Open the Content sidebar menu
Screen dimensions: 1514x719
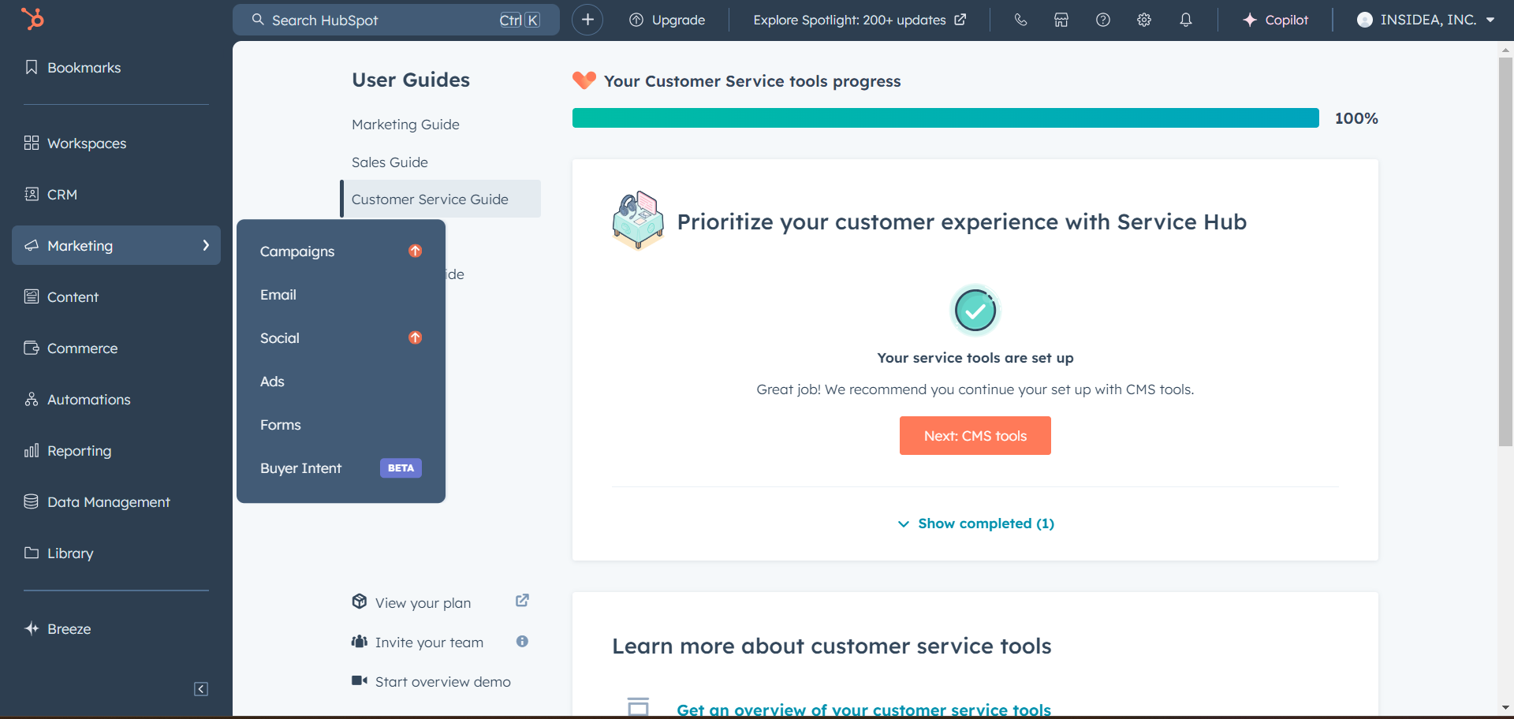point(62,297)
